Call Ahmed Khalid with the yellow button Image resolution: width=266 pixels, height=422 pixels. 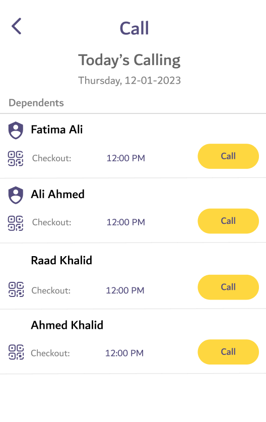click(228, 352)
